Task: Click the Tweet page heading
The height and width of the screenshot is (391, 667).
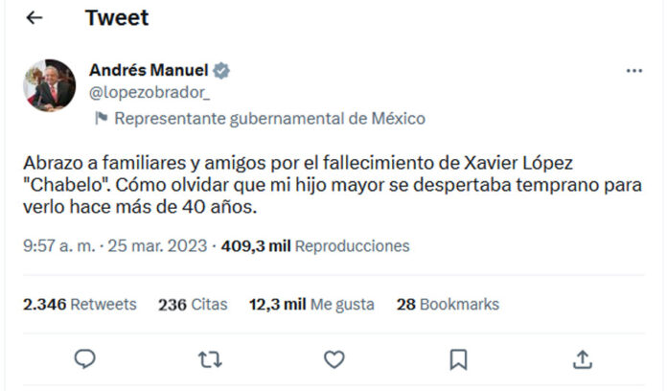Action: pyautogui.click(x=117, y=18)
